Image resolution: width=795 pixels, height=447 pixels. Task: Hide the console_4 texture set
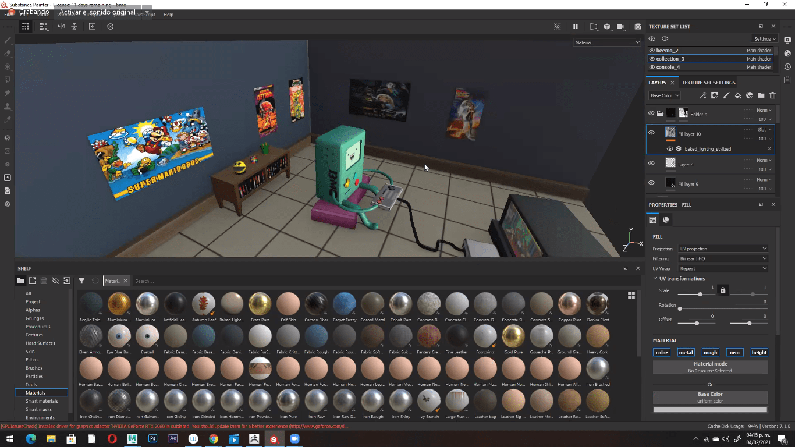click(652, 67)
